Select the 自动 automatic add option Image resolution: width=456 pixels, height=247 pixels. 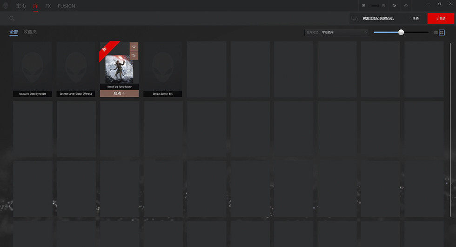point(441,19)
